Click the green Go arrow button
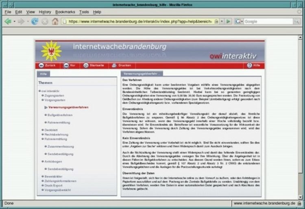Viewport: 305px width, 209px height. [x=229, y=21]
